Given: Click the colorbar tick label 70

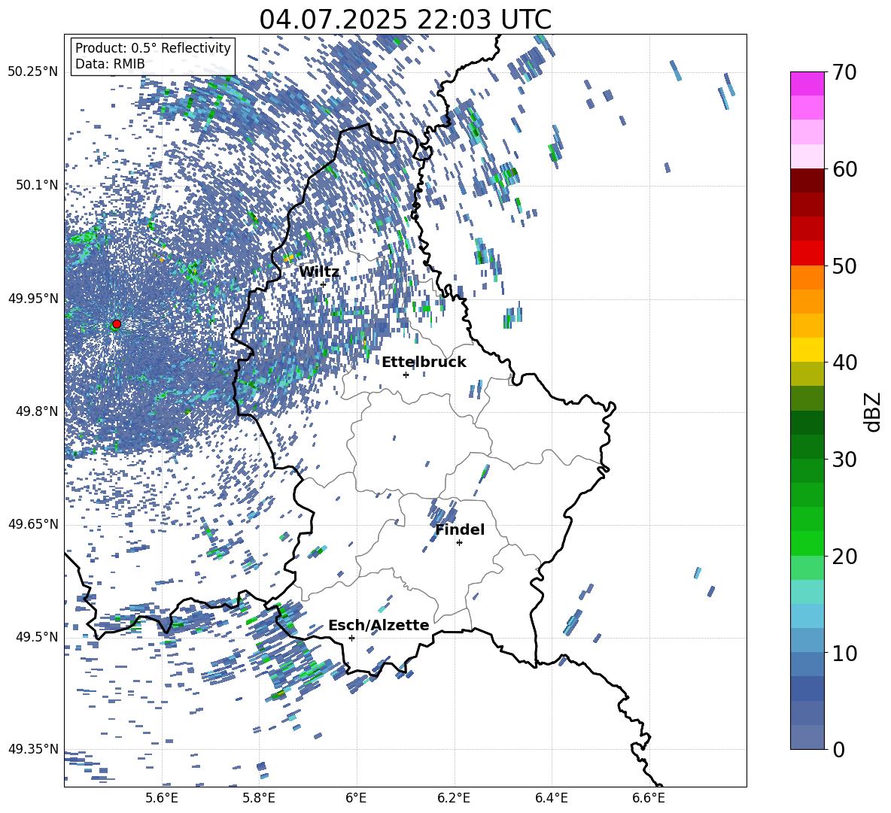Looking at the screenshot, I should 844,72.
